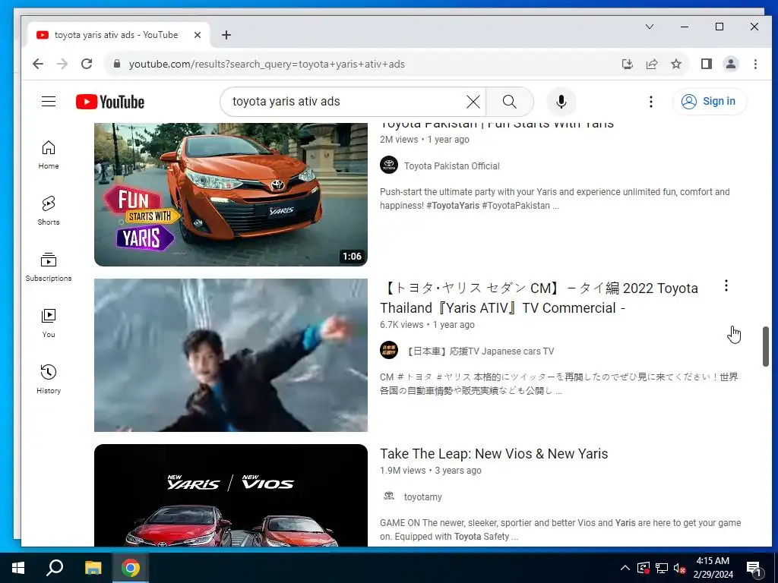Visit Toyota Pakistan Official channel
Image resolution: width=778 pixels, height=583 pixels.
click(x=451, y=166)
